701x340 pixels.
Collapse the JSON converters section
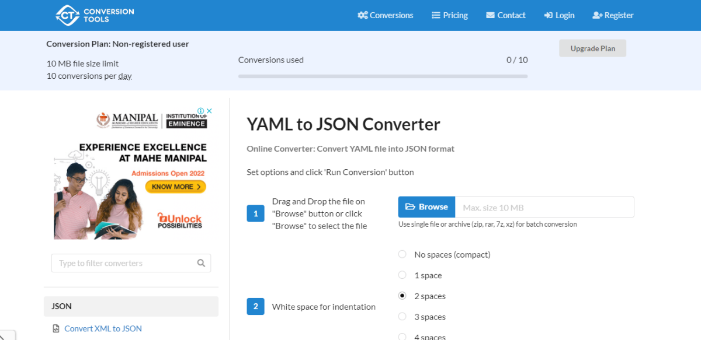pyautogui.click(x=131, y=306)
